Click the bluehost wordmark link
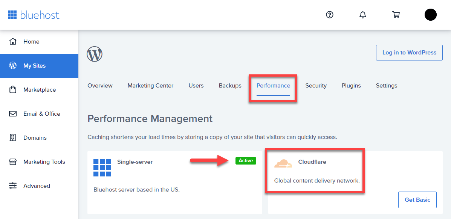451x219 pixels. tap(40, 15)
